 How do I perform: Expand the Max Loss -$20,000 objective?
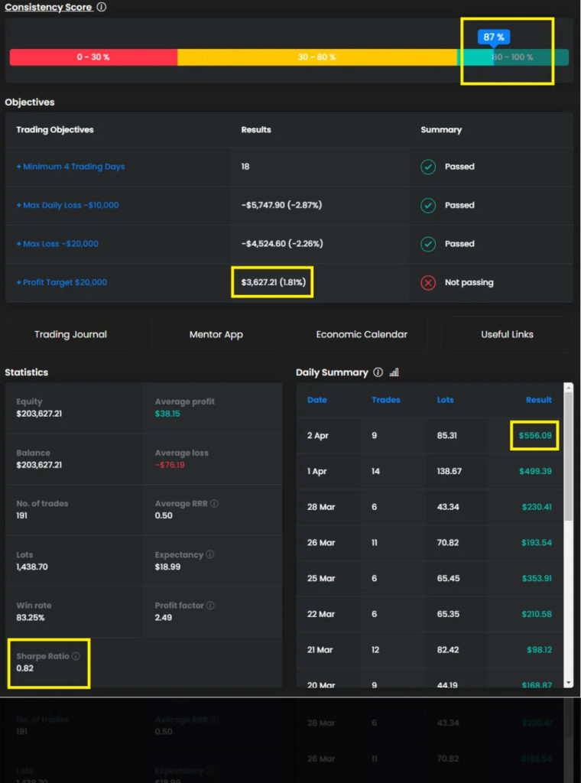click(x=57, y=244)
